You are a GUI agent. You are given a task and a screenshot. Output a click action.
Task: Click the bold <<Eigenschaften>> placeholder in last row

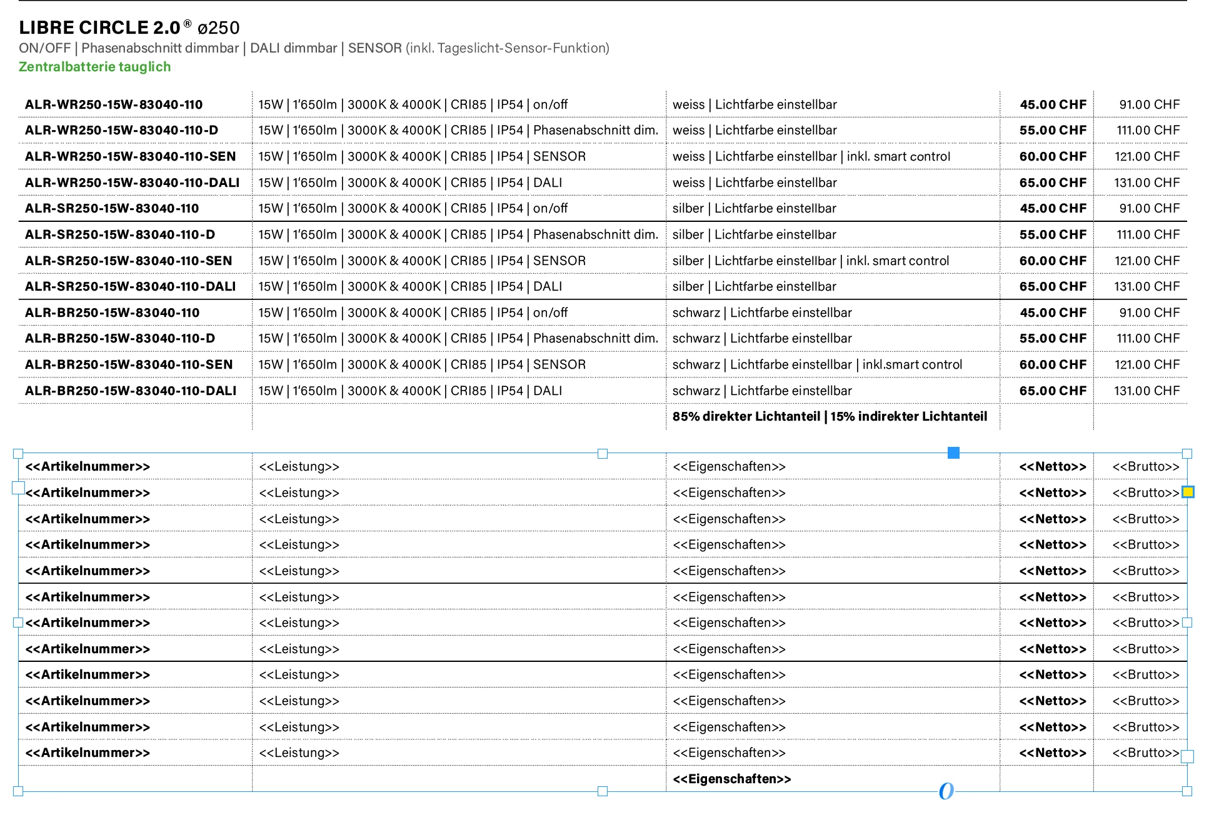click(x=731, y=779)
